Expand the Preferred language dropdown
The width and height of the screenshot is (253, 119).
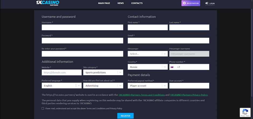tap(62, 86)
